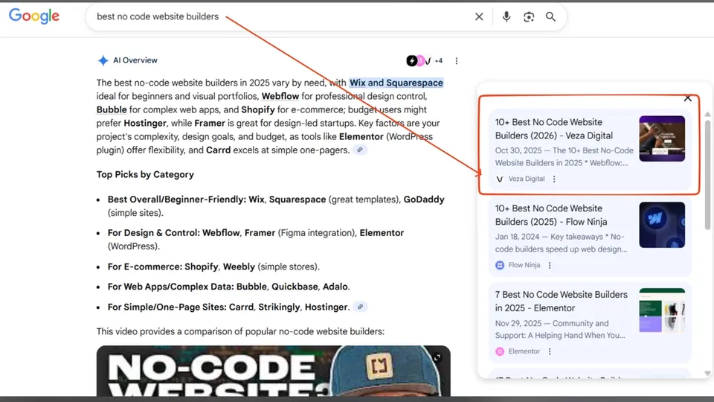Open the +4 source icons group
This screenshot has height=402, width=714.
pos(425,60)
